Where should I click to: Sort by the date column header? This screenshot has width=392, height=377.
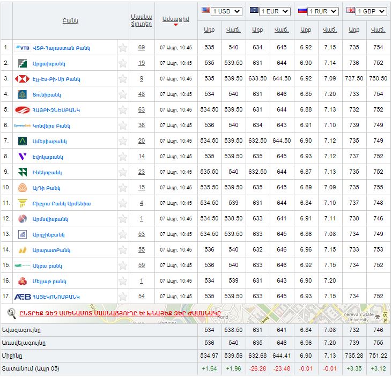pos(176,19)
